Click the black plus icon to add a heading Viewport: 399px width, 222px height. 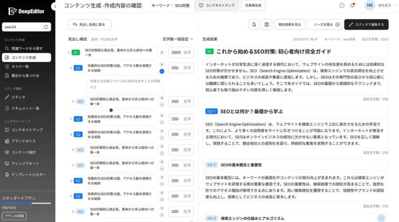pyautogui.click(x=111, y=110)
